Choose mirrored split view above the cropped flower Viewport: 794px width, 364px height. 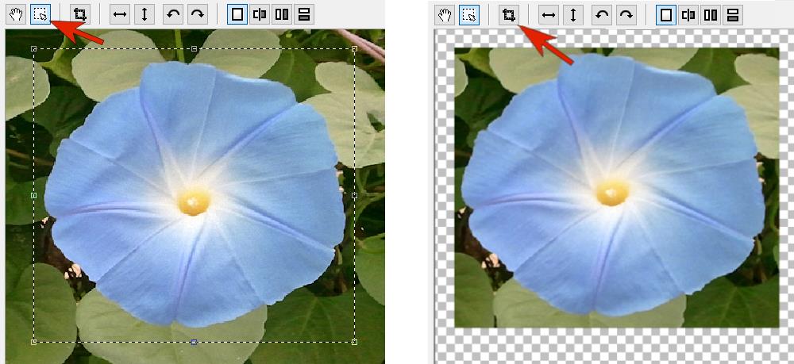[688, 15]
